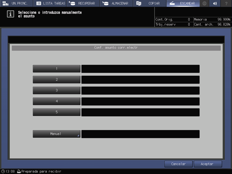Switch to the LISTA TAREAS tab
Screen dimensions: 232x174
click(50, 3)
